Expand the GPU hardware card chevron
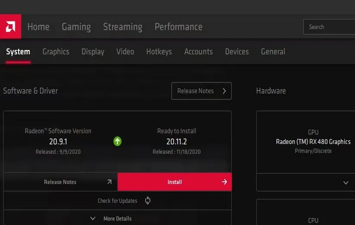The image size is (355, 225). [345, 183]
